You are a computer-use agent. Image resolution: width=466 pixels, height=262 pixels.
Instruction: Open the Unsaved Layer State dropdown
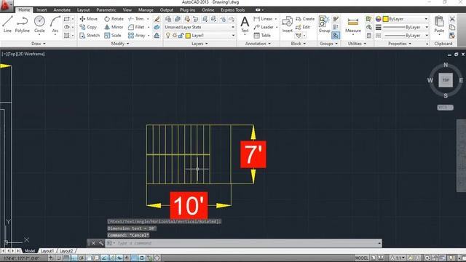click(x=200, y=27)
